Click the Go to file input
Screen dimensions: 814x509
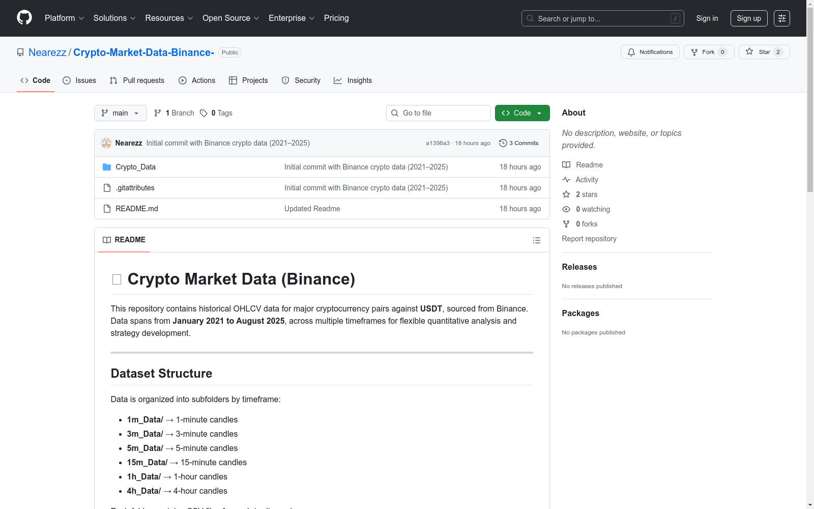pyautogui.click(x=439, y=113)
